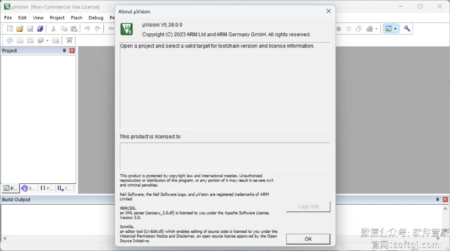Open Configuration with the wrench icon
This screenshot has height=251, width=450.
point(407,29)
